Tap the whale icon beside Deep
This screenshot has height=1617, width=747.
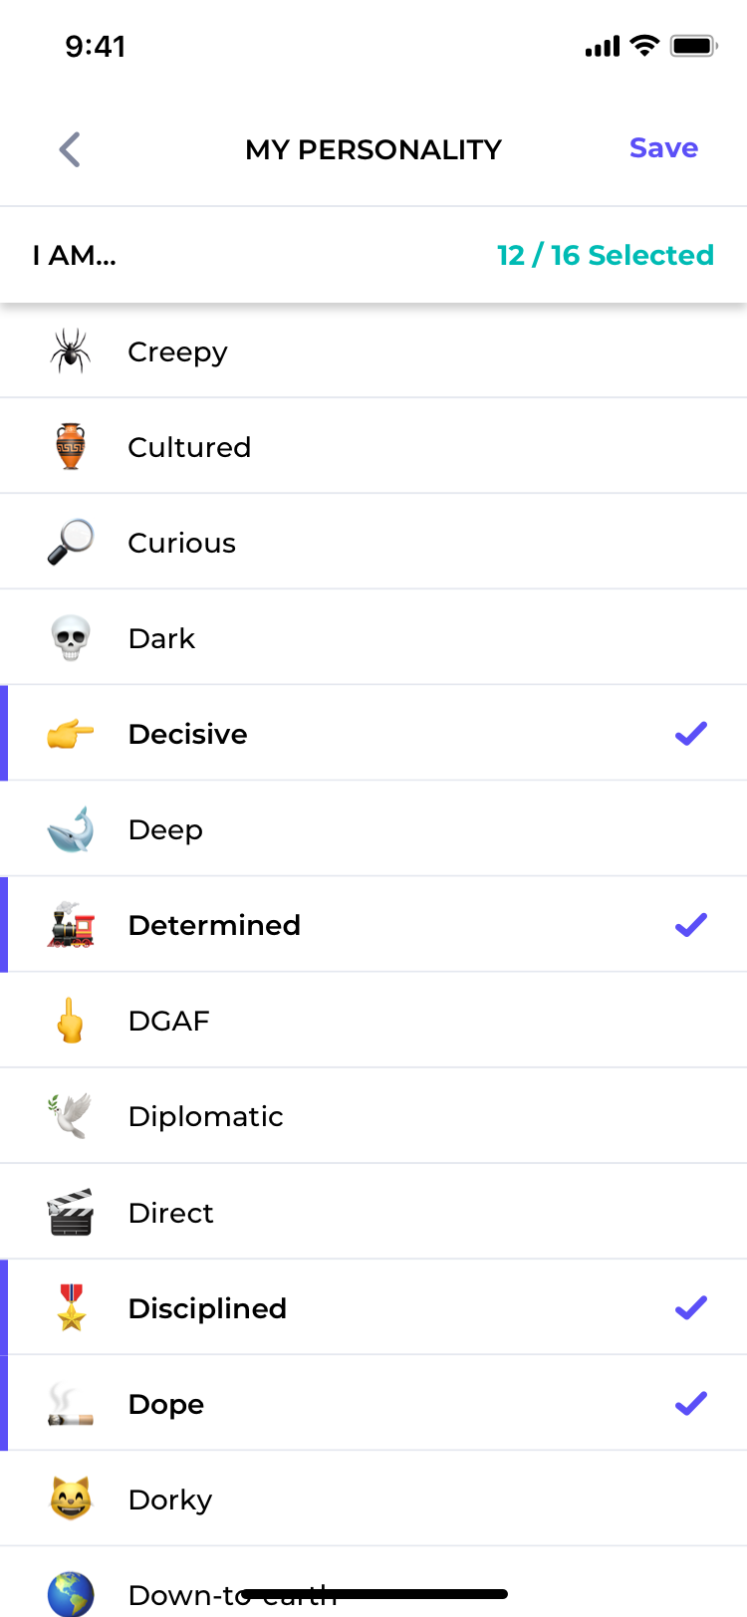[x=71, y=829]
